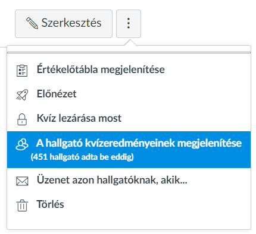Click the three vertical dots icon

point(129,24)
